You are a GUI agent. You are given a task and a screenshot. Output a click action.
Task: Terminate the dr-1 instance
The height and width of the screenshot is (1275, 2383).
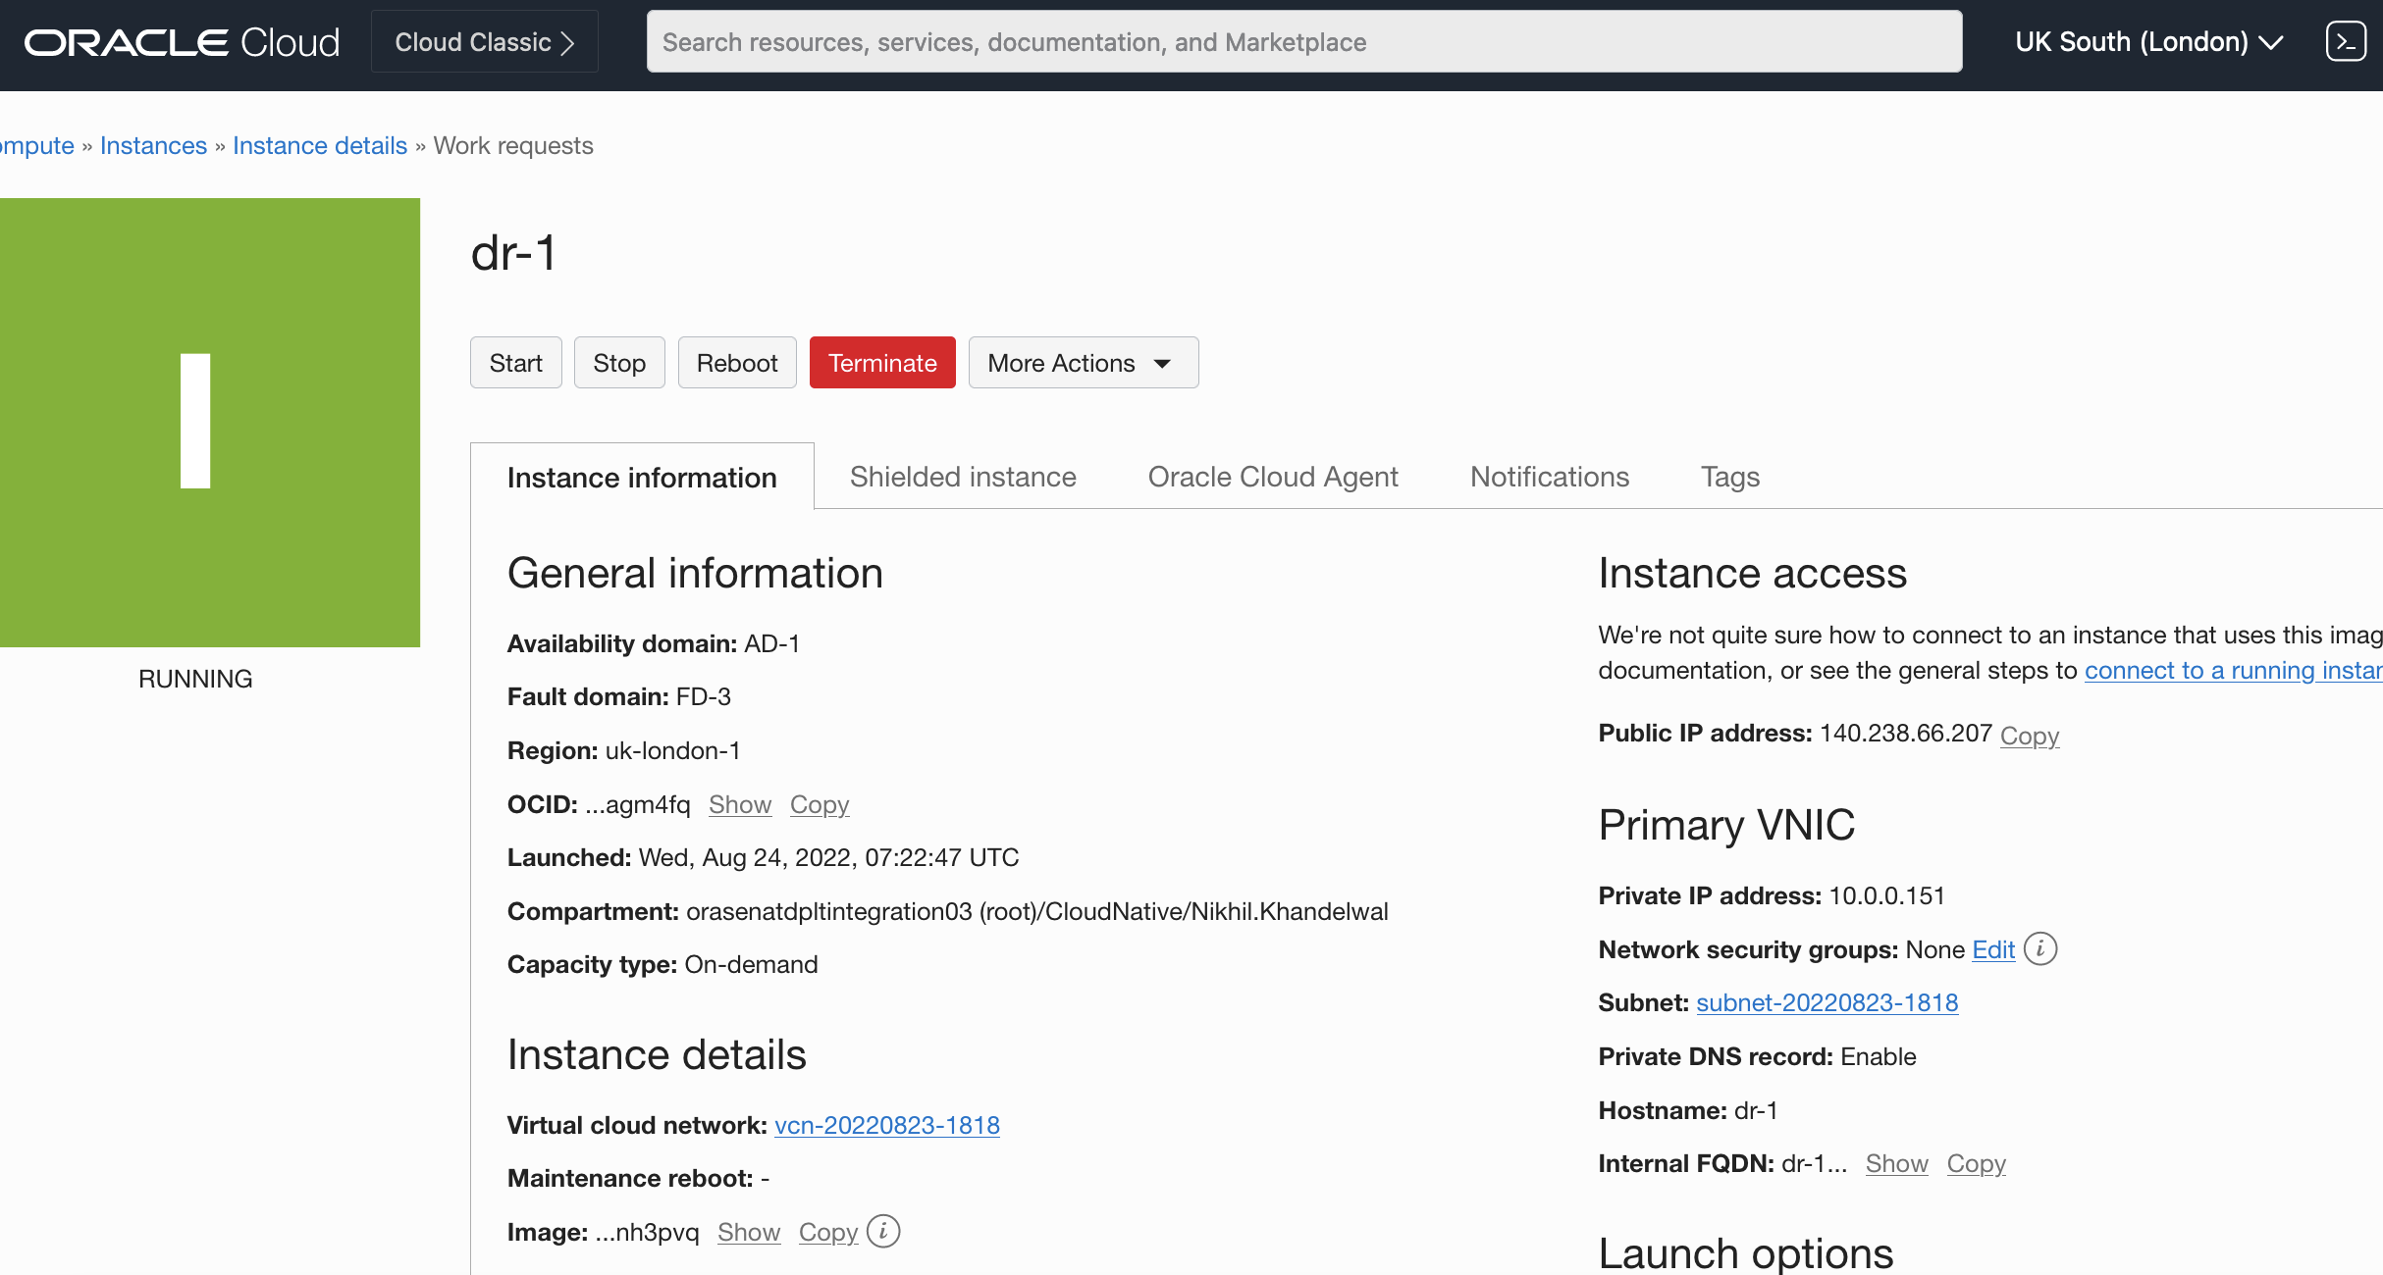pos(881,362)
